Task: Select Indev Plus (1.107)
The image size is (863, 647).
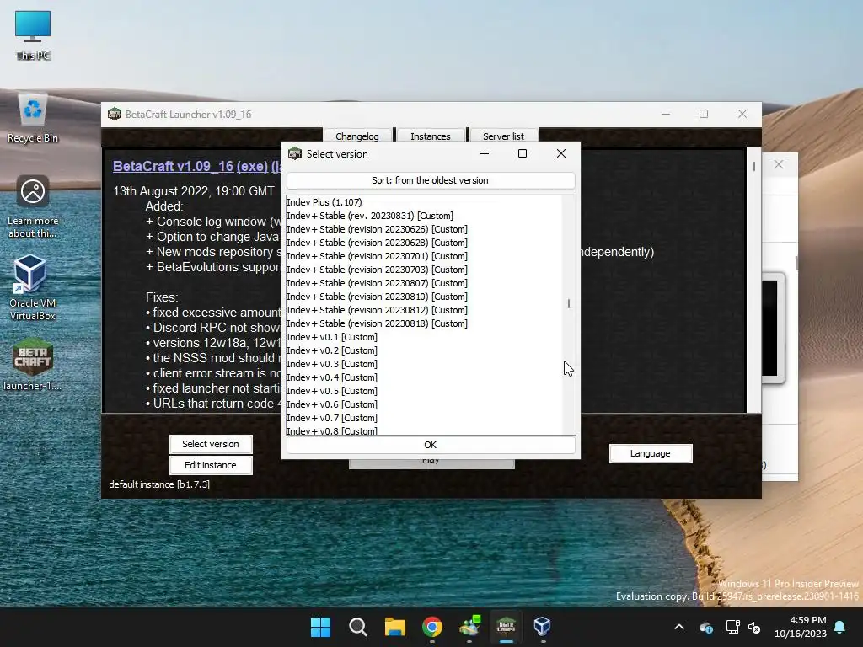Action: click(x=424, y=202)
